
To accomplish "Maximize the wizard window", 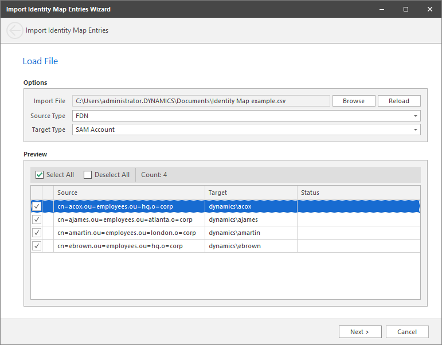I will coord(406,9).
